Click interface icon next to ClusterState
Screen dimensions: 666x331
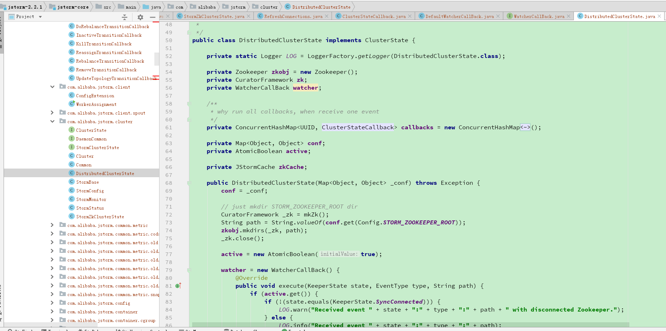tap(72, 130)
